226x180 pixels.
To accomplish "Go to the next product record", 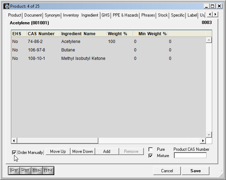I will point(37,171).
